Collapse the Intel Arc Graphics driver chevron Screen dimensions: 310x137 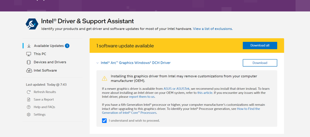pyautogui.click(x=97, y=63)
